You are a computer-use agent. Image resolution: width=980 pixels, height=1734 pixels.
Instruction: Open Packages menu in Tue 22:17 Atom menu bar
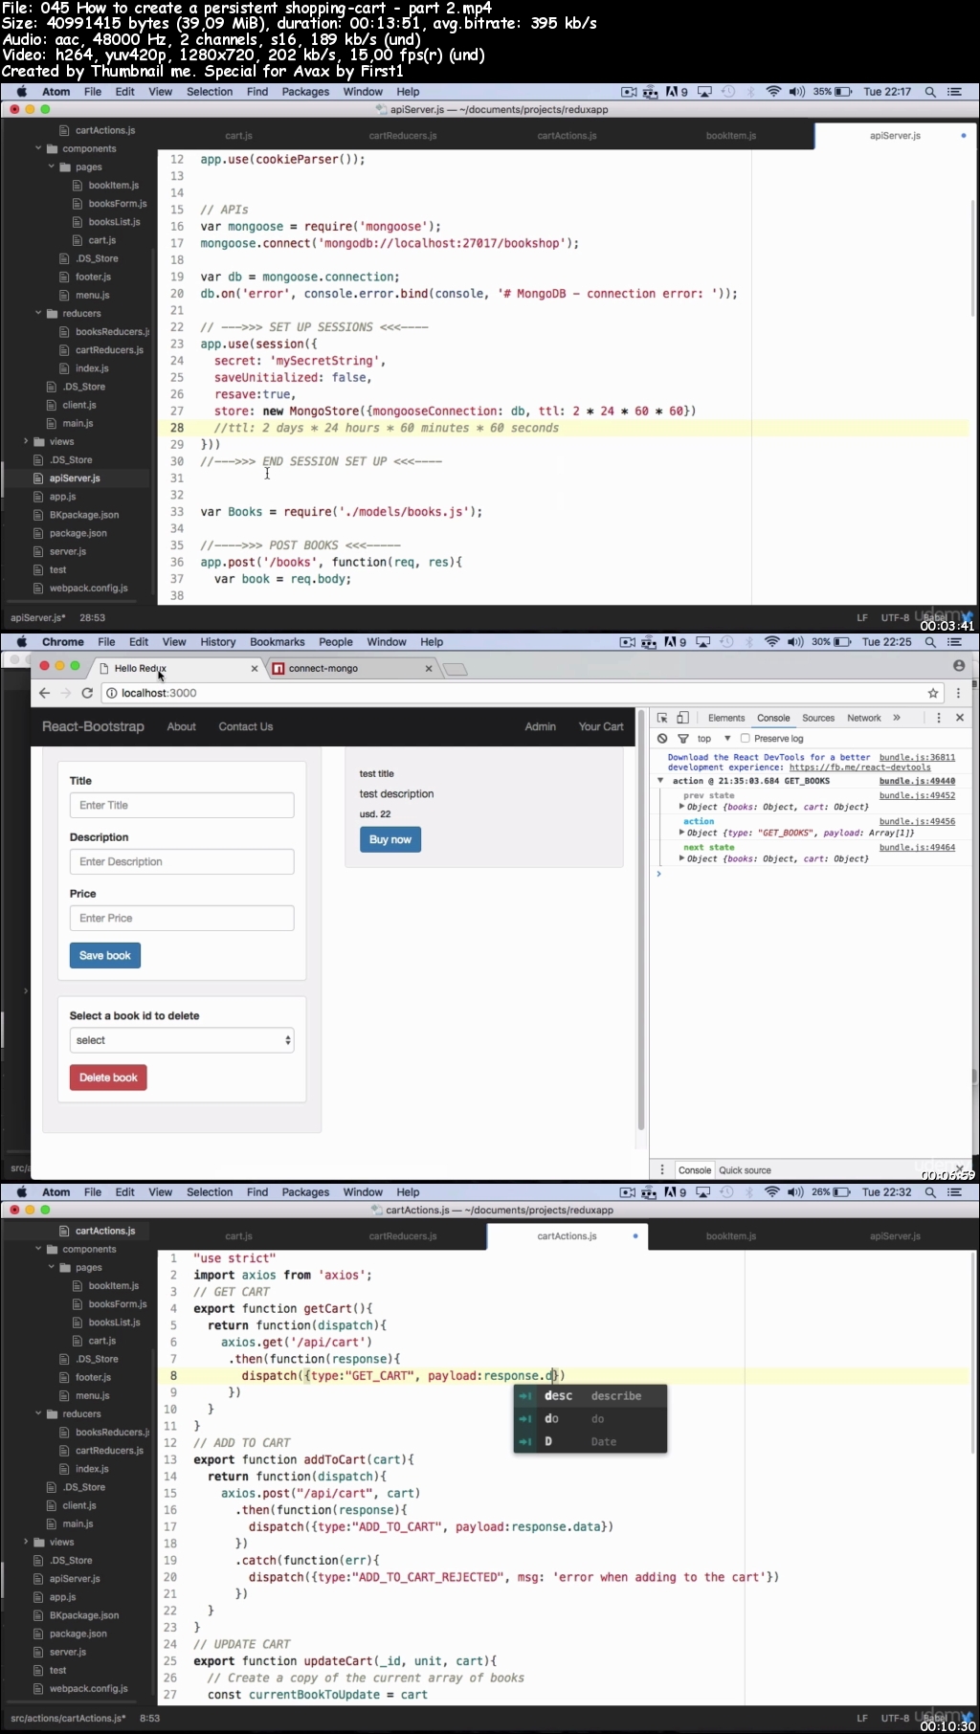point(305,92)
